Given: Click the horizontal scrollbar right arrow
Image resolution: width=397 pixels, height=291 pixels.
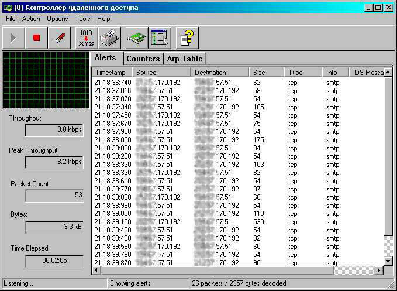Looking at the screenshot, I should click(379, 271).
